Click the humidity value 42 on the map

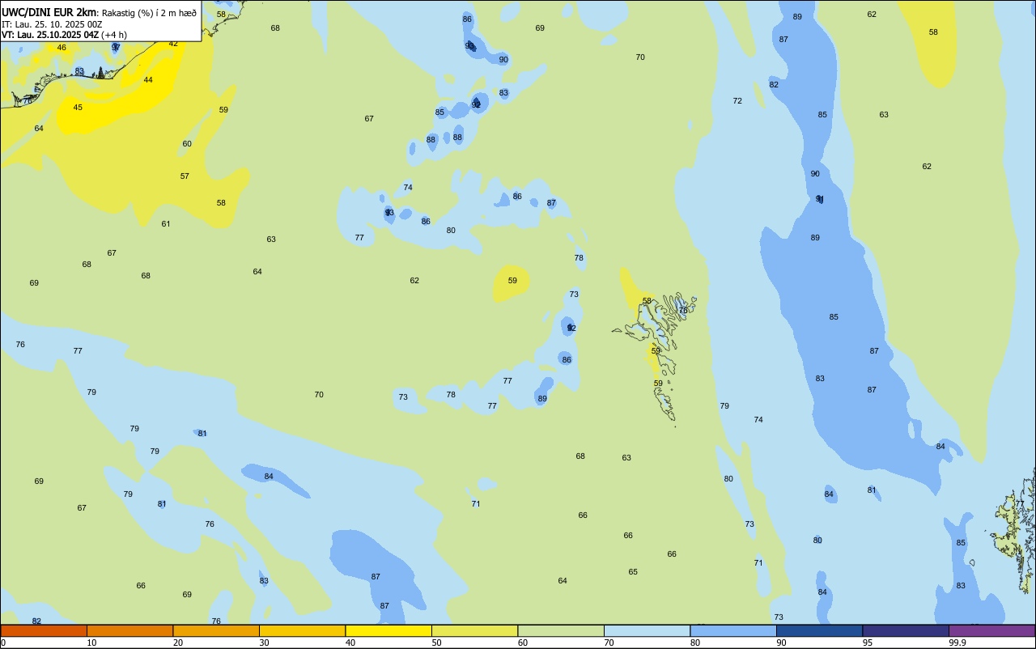click(x=173, y=44)
